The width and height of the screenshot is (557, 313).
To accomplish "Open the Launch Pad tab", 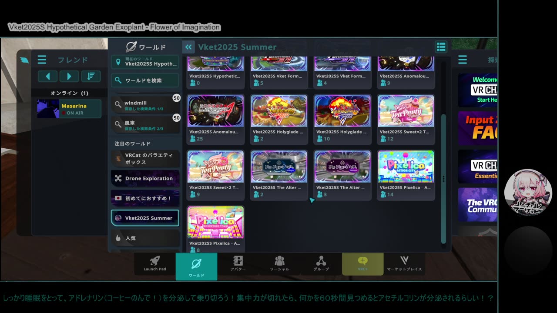I will (x=154, y=263).
